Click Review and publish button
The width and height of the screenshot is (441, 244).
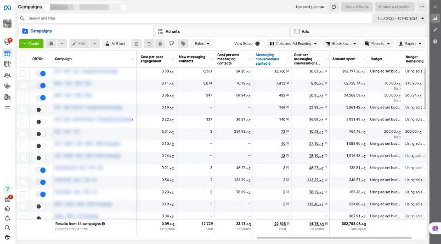click(x=395, y=7)
